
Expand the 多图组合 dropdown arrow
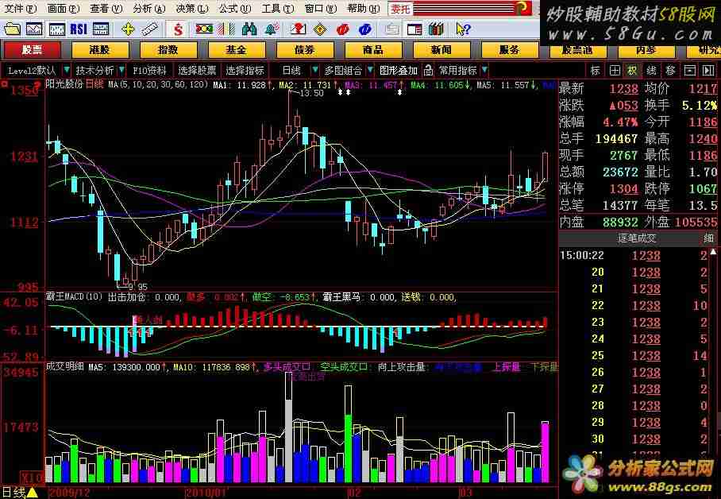click(x=370, y=71)
